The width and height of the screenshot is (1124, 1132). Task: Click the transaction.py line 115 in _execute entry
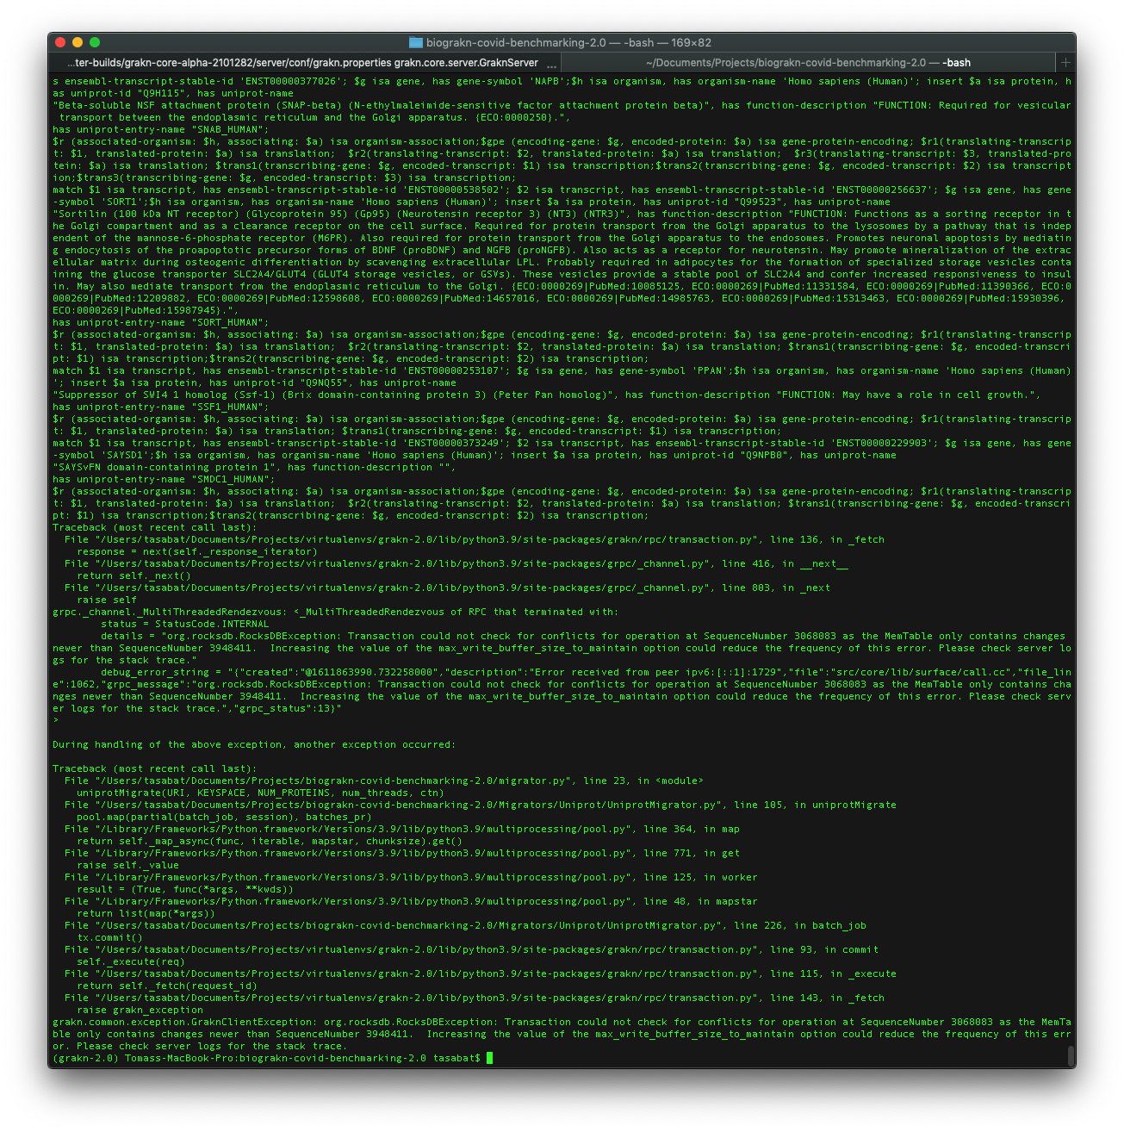pos(480,973)
